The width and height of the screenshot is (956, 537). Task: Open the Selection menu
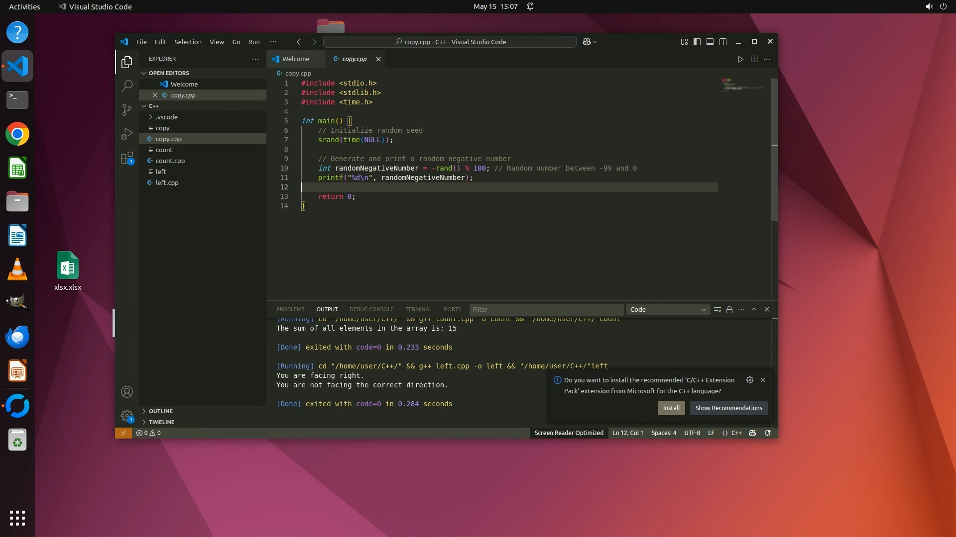[188, 42]
